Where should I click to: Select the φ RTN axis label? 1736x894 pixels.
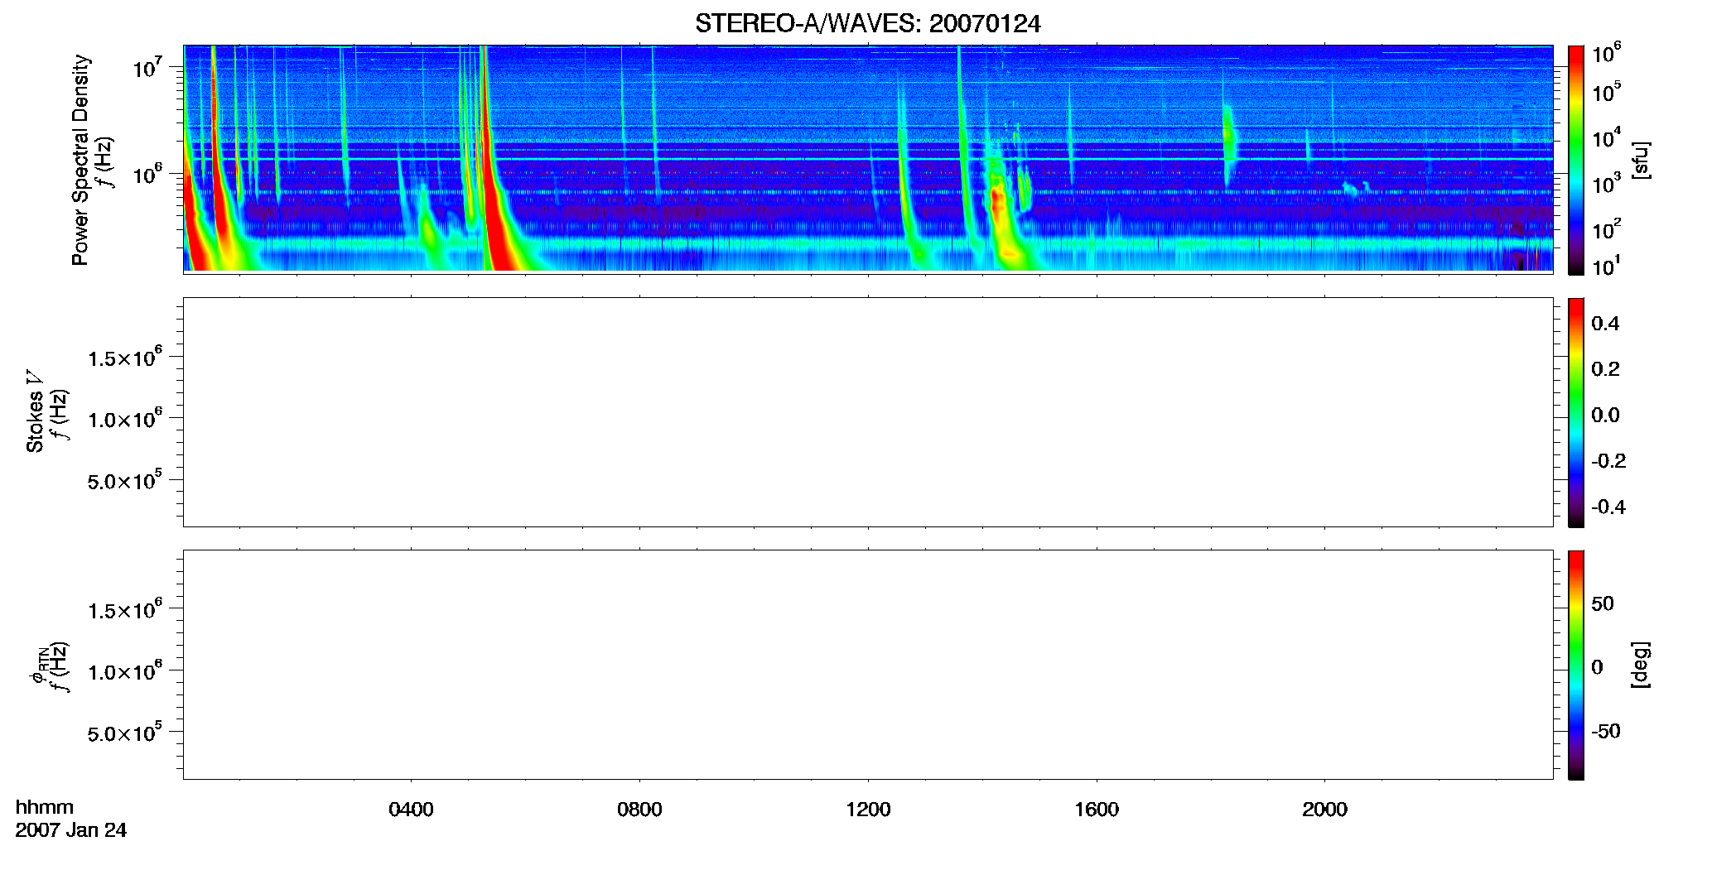click(38, 665)
